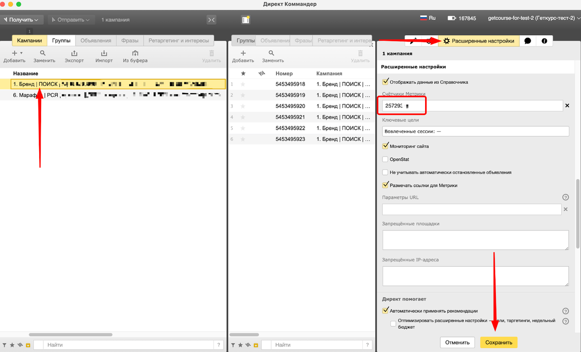The height and width of the screenshot is (352, 581).
Task: Open help icon next to Параметры URL
Action: (x=565, y=197)
